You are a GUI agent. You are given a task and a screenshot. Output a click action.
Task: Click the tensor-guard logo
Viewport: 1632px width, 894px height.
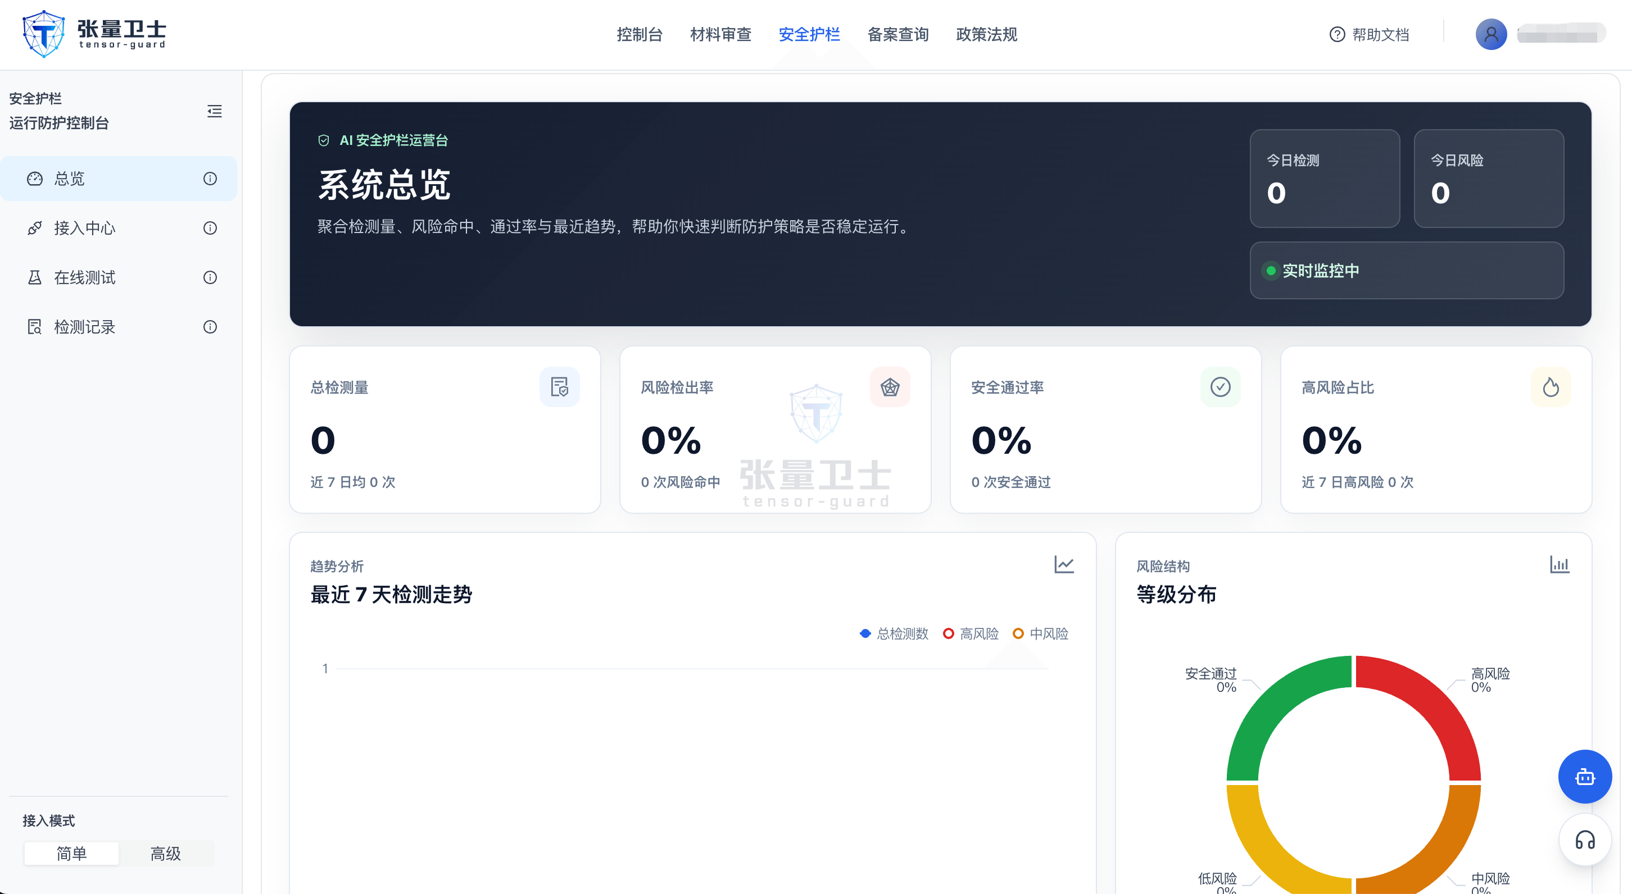94,34
